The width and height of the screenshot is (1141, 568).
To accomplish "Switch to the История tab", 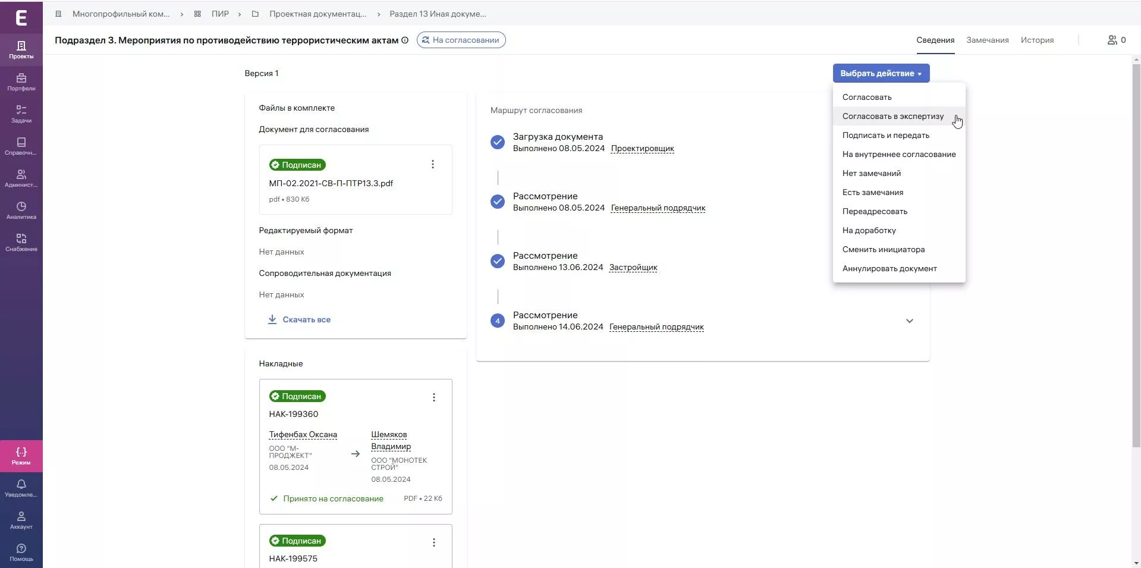I will 1037,40.
